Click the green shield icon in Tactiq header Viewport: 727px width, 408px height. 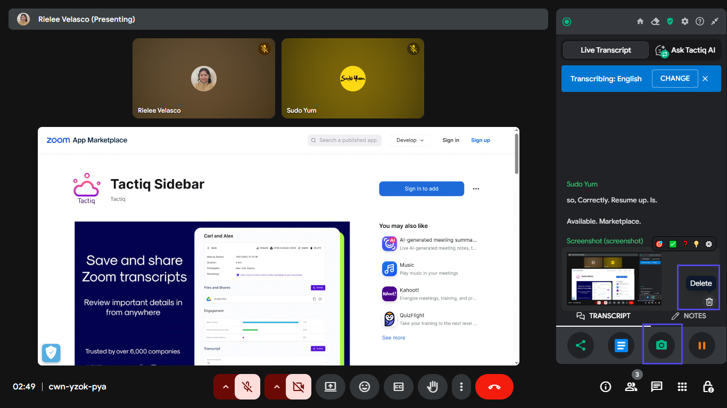click(670, 21)
